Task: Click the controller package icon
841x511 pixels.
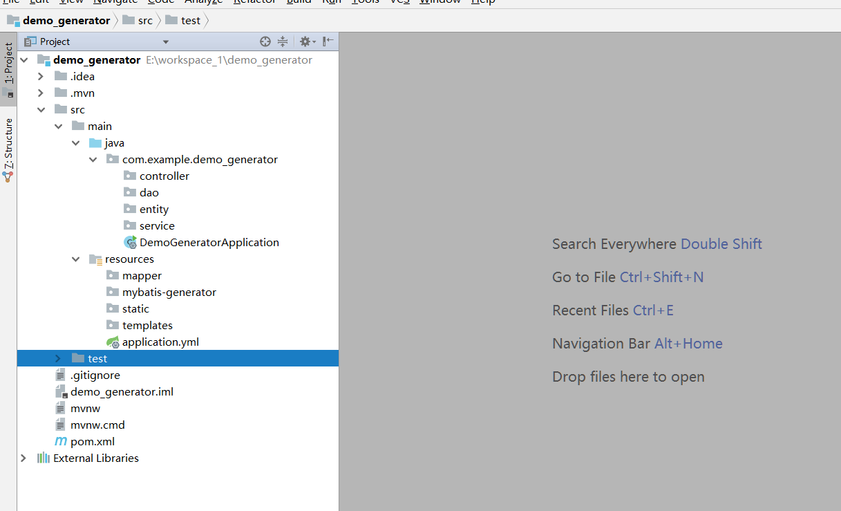Action: coord(130,176)
